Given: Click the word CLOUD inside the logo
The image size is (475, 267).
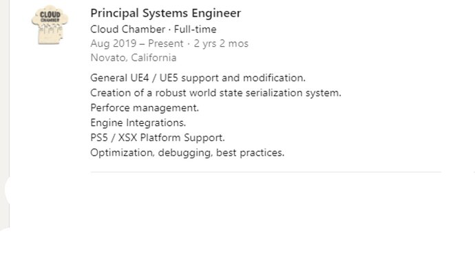Looking at the screenshot, I should (50, 14).
